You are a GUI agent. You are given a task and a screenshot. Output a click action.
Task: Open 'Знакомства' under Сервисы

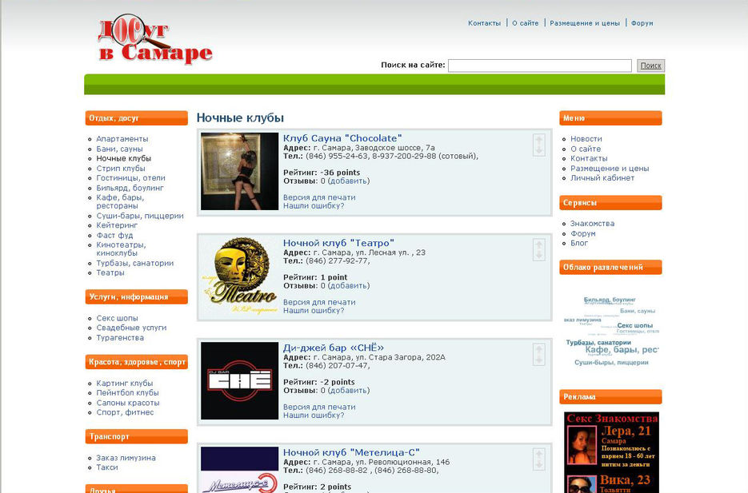pos(593,224)
